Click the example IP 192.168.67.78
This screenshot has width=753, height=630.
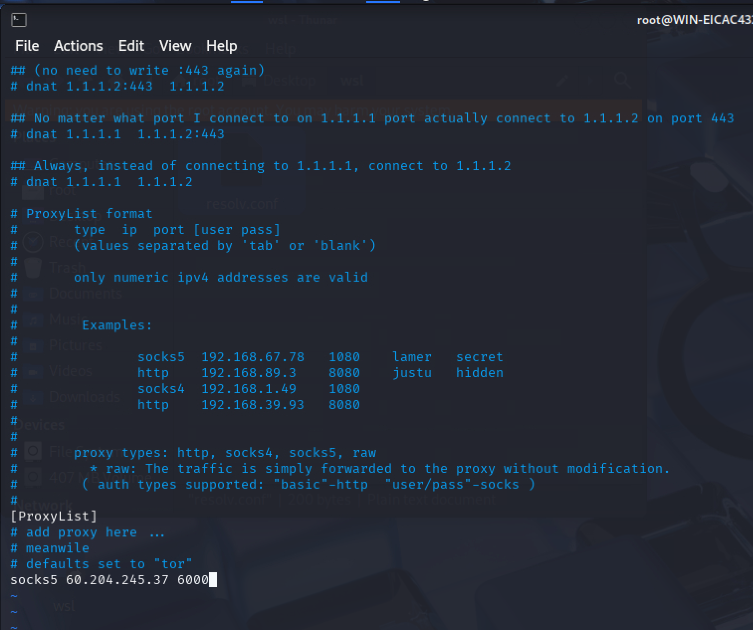(252, 357)
